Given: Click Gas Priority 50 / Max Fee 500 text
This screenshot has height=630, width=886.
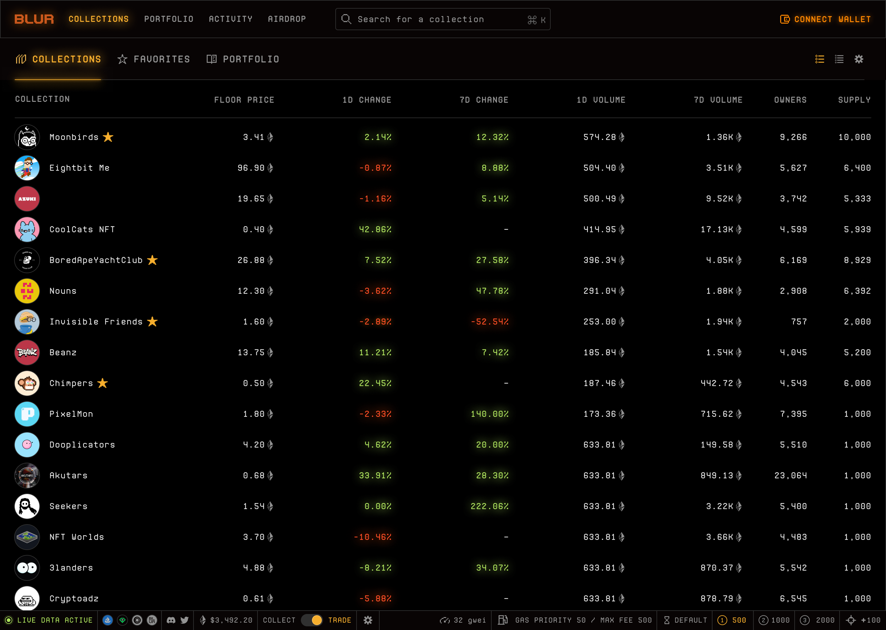Looking at the screenshot, I should tap(583, 620).
